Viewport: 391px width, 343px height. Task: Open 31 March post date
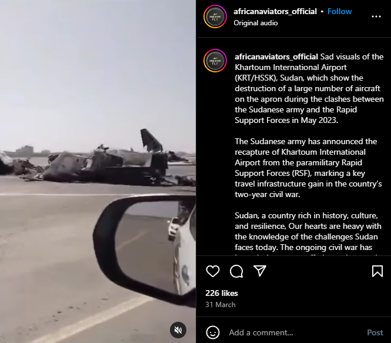click(220, 305)
